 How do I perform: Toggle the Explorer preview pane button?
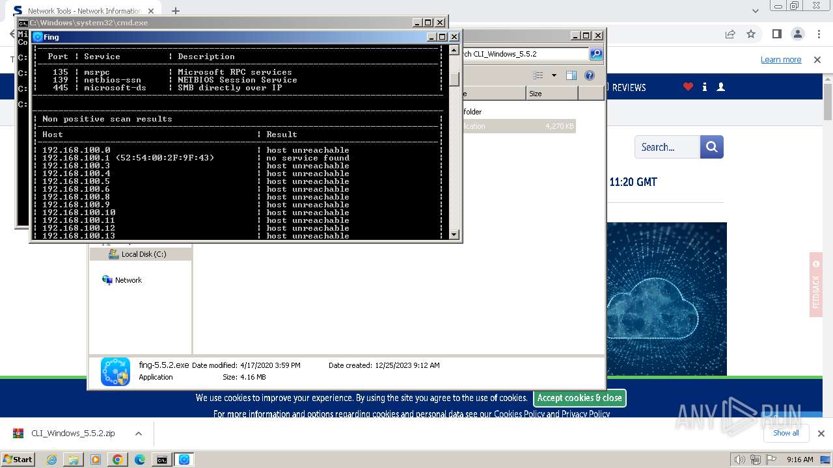pyautogui.click(x=571, y=75)
